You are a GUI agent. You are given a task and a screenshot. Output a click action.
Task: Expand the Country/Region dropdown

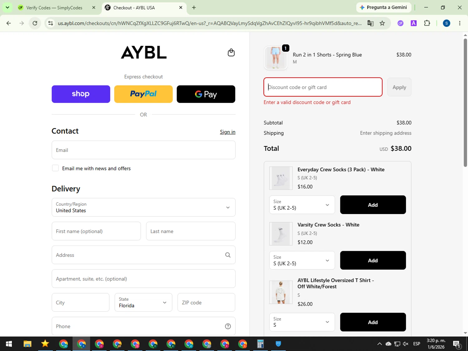point(144,207)
